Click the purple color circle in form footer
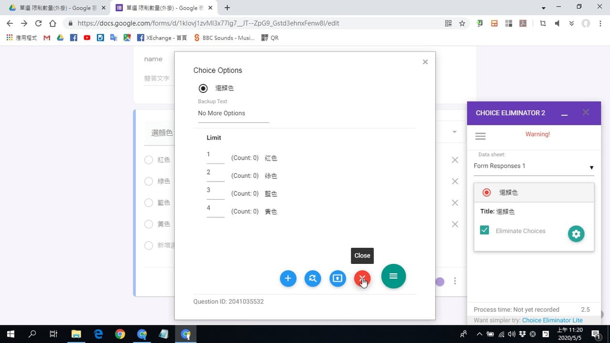The width and height of the screenshot is (610, 343). coord(440,282)
